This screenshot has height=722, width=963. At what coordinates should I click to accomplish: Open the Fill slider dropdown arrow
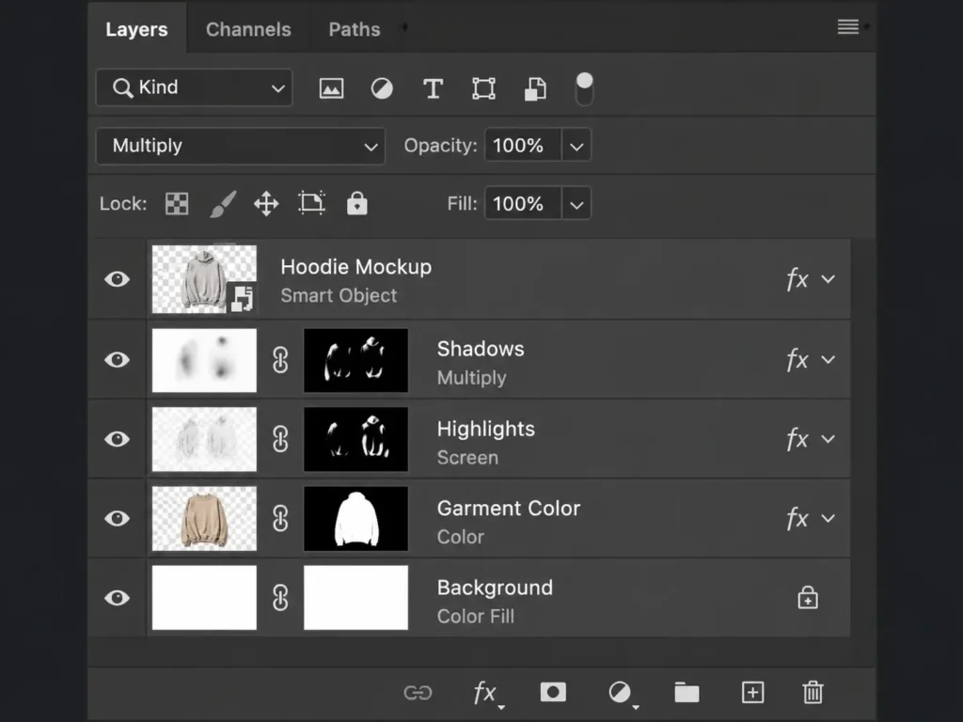(x=576, y=204)
